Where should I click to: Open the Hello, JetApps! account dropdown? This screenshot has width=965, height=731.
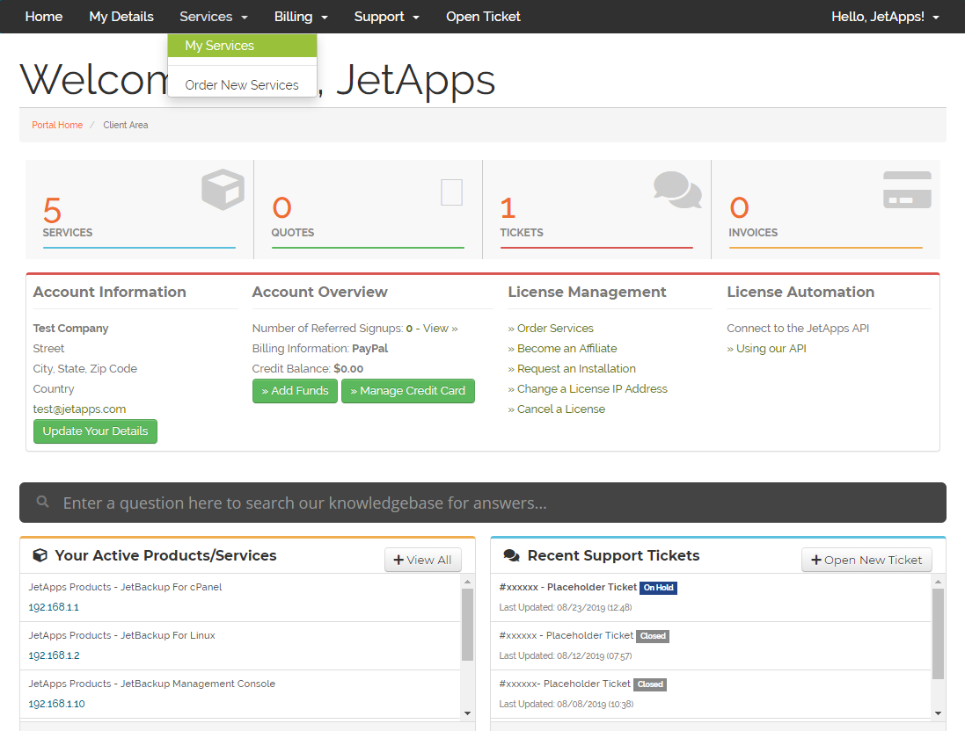[885, 17]
